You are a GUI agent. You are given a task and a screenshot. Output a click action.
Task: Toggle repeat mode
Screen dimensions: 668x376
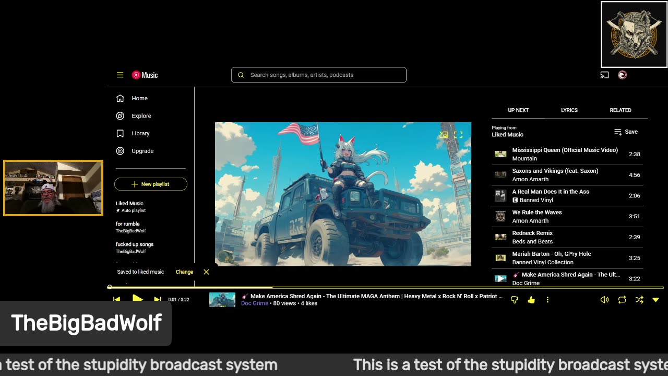coord(622,300)
